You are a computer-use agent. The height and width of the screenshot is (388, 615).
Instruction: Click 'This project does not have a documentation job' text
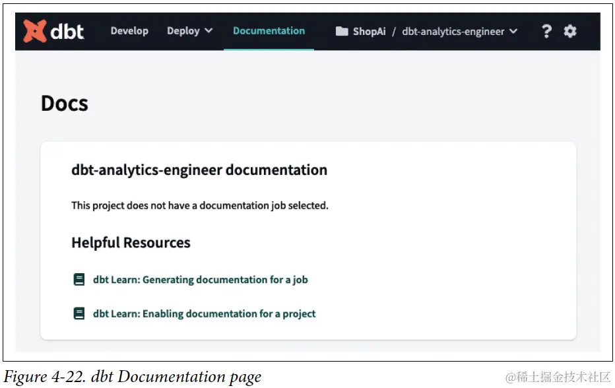tap(200, 206)
